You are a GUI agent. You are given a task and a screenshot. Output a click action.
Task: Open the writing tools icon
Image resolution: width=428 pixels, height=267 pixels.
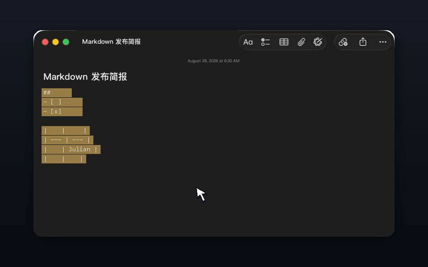(318, 42)
